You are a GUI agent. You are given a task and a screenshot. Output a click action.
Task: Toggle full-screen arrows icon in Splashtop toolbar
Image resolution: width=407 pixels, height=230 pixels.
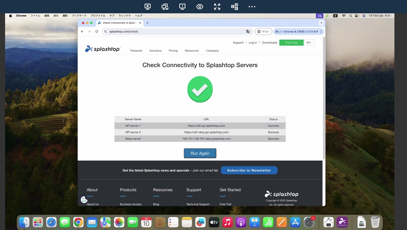(x=217, y=7)
